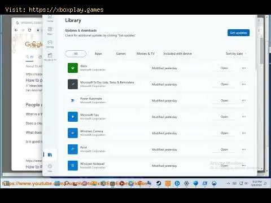
Task: Show hidden tray icons chevron
Action: tap(228, 183)
